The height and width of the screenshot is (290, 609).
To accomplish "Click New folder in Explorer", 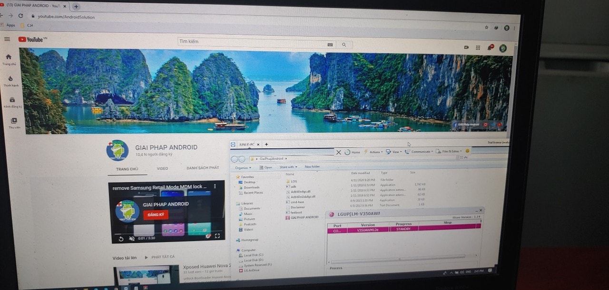I will coord(312,167).
